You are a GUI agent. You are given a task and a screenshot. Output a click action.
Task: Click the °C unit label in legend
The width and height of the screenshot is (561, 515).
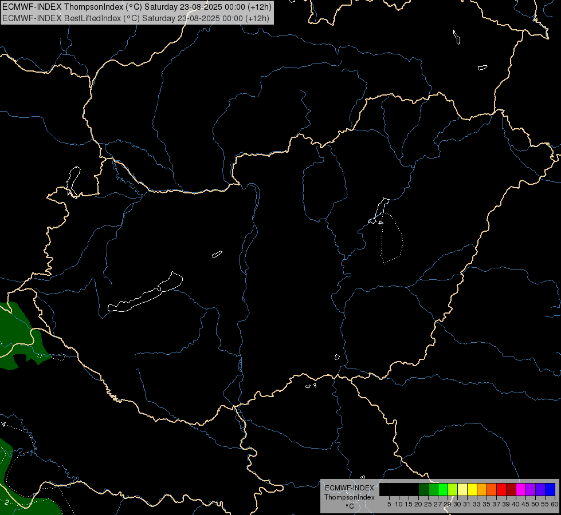tap(350, 506)
